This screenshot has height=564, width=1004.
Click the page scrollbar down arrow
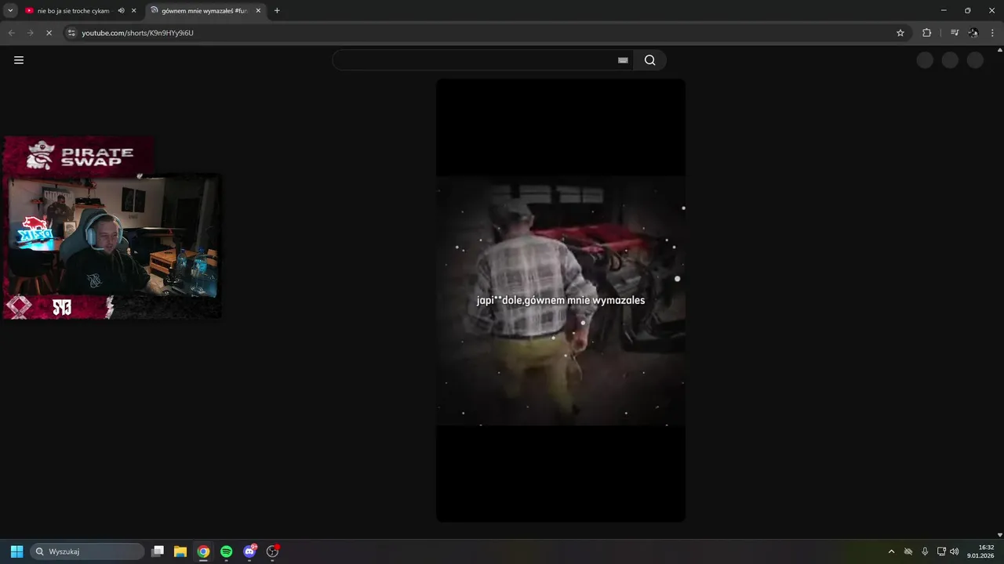point(999,535)
